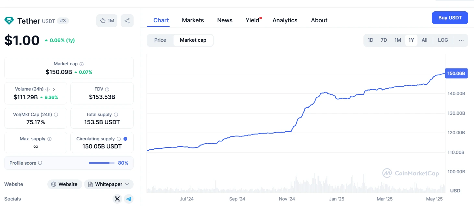Open the share icon button
Screen dimensions: 474x206
click(127, 21)
